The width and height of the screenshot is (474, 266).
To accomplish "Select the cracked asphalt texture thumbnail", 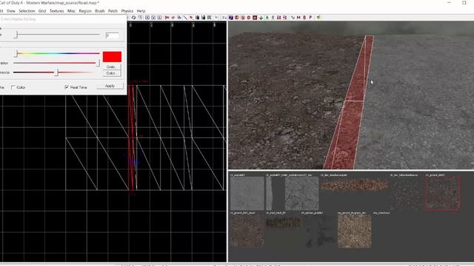I will coord(301,194).
